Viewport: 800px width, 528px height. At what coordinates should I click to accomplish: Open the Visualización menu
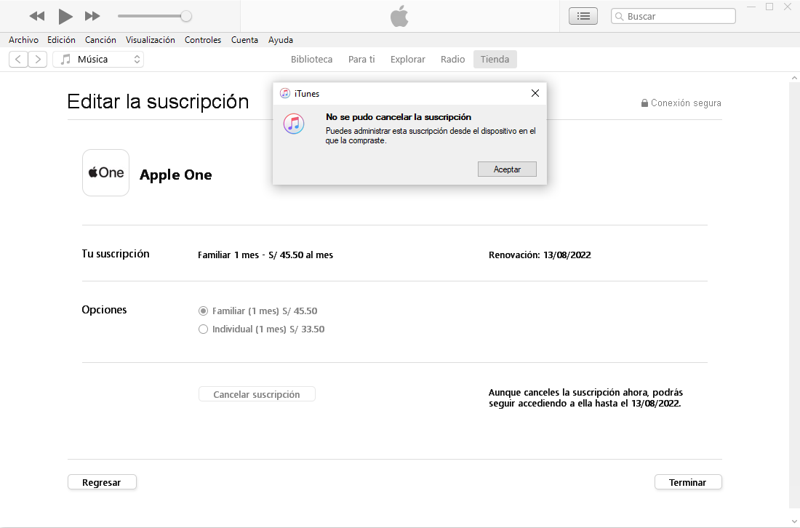point(151,40)
